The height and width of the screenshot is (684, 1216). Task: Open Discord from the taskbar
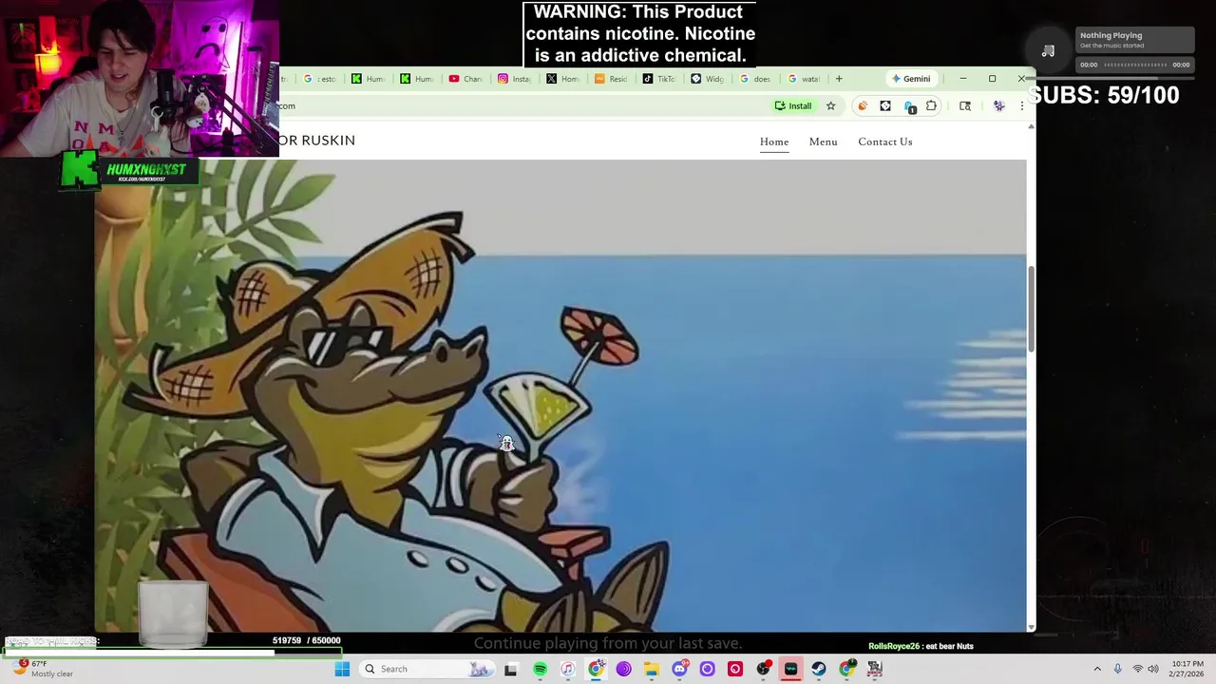coord(679,669)
